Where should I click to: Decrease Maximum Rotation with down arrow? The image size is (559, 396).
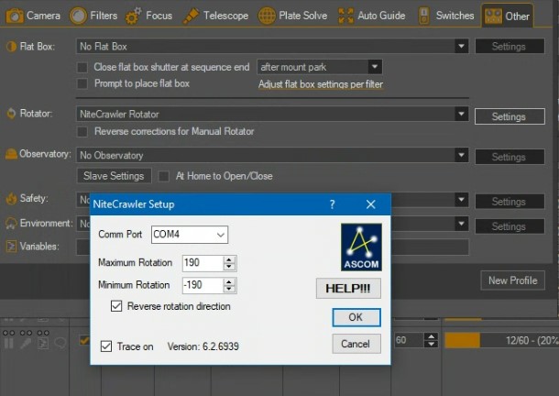tap(229, 267)
